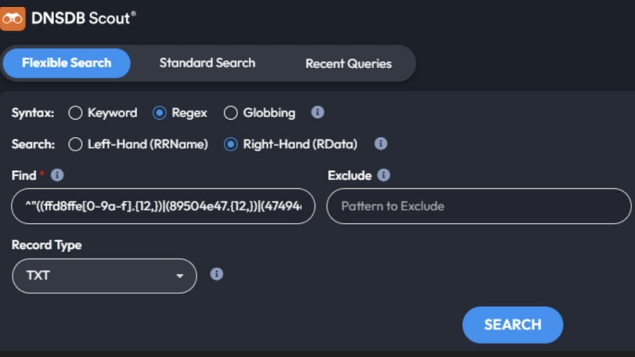Click the info icon beside Syntax options
This screenshot has height=357, width=635.
coord(317,112)
